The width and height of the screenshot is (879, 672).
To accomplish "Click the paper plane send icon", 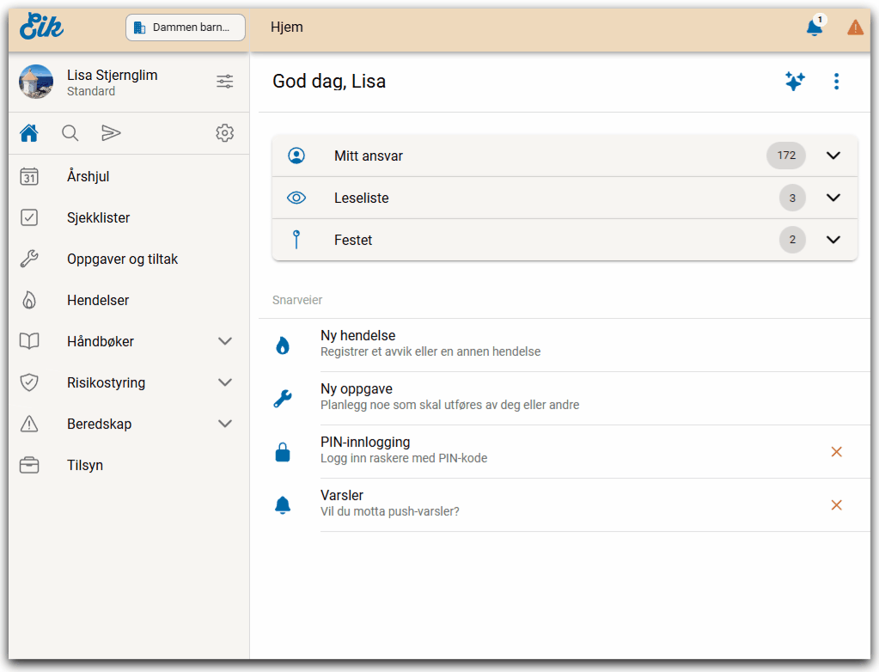I will 111,133.
